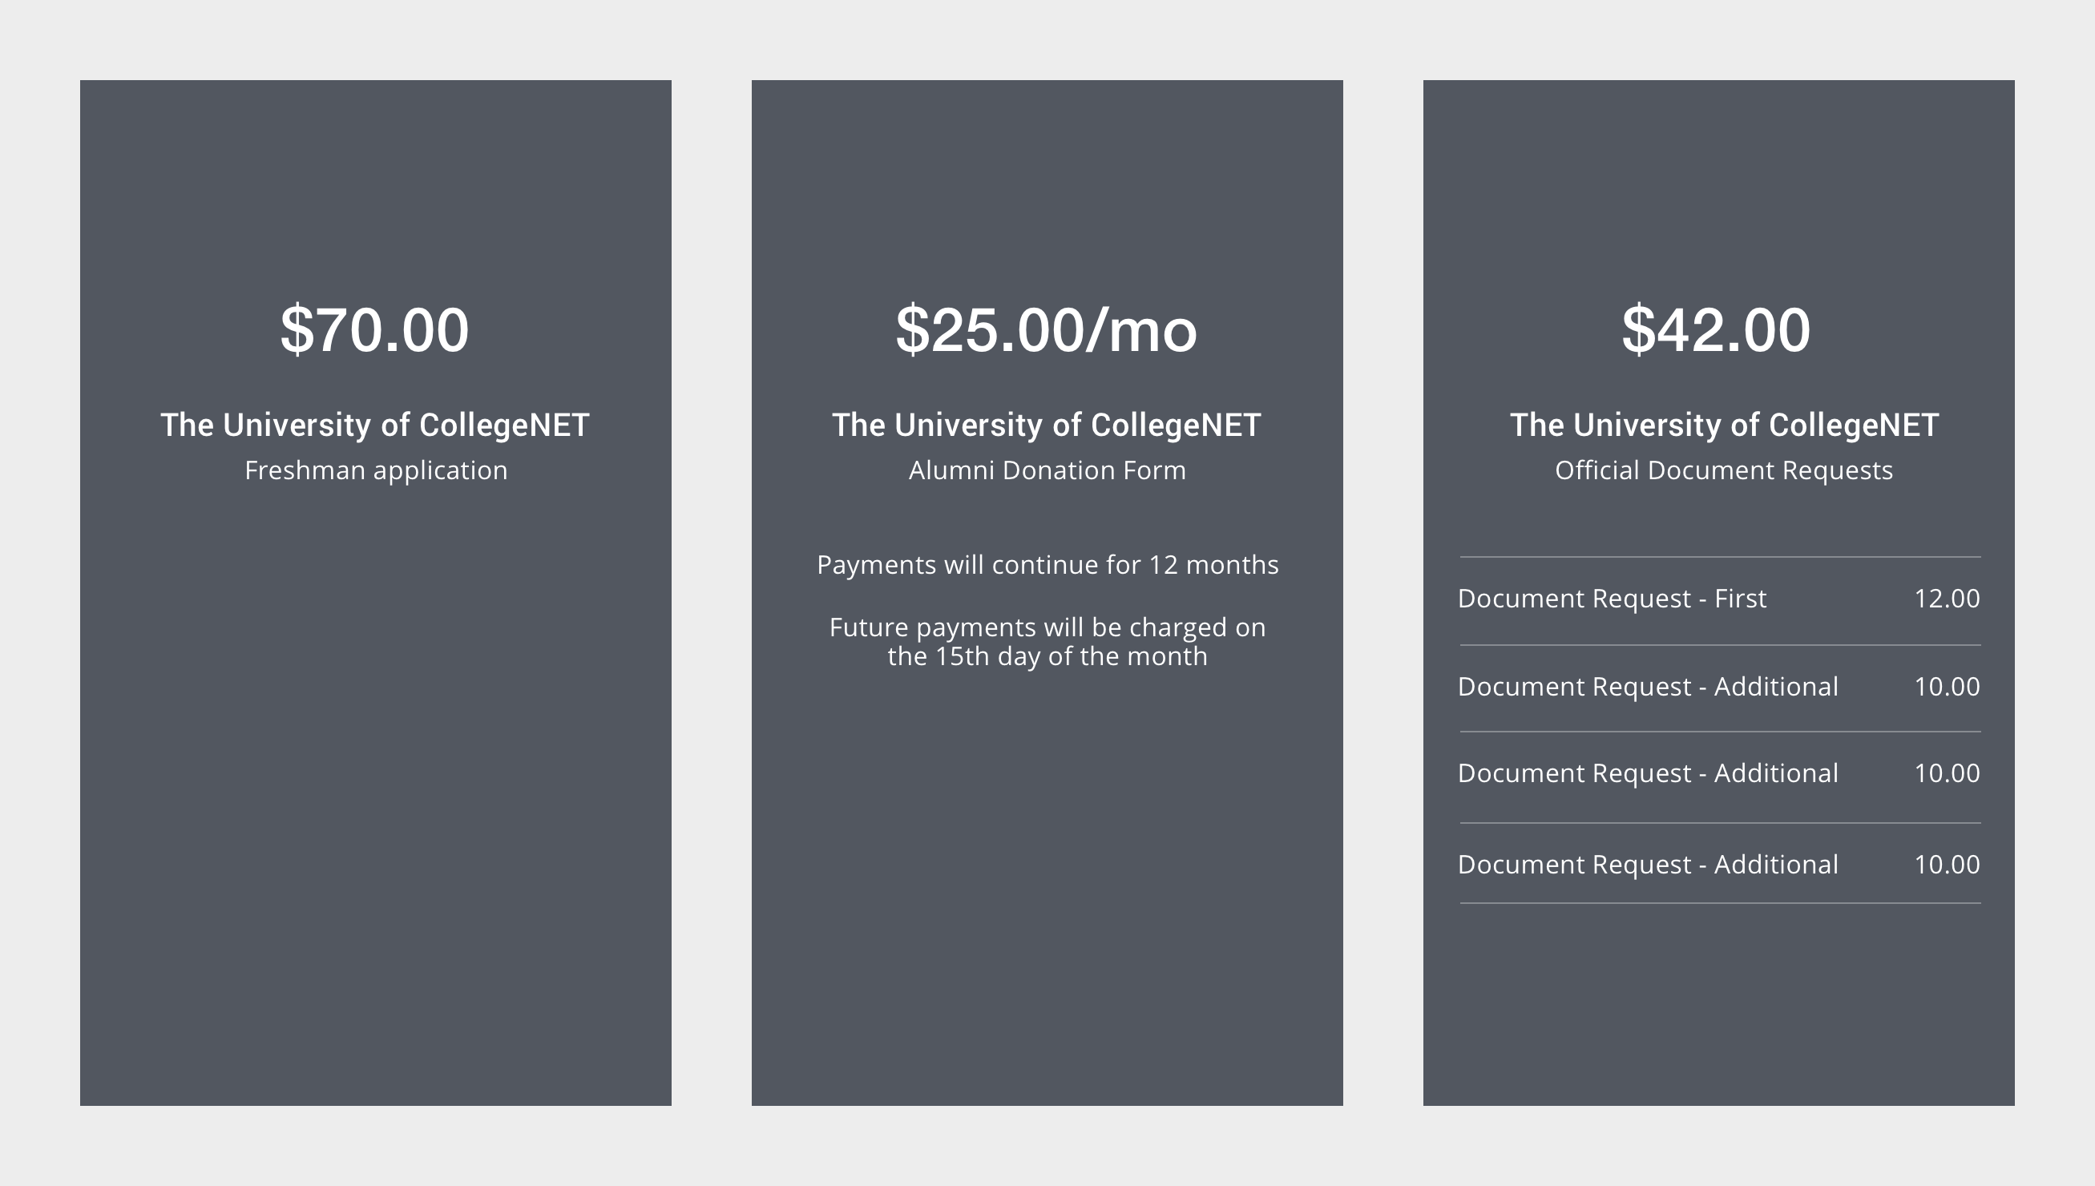Select the Official Document Requests label
Image resolution: width=2095 pixels, height=1186 pixels.
click(1724, 471)
